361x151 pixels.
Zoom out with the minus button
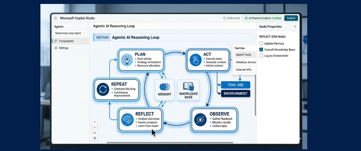click(x=95, y=127)
